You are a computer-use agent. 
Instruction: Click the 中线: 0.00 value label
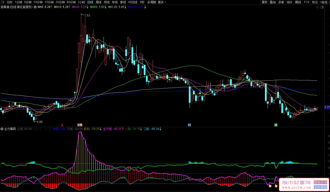(x=59, y=129)
